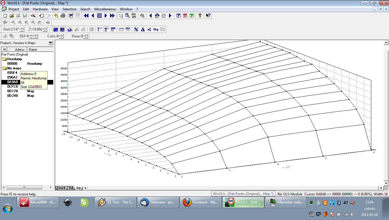Image resolution: width=389 pixels, height=220 pixels.
Task: Open the Projects, Versions & Maps dropdown
Action: click(x=50, y=43)
